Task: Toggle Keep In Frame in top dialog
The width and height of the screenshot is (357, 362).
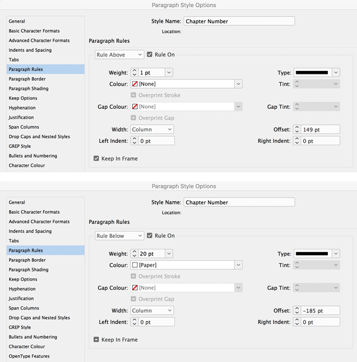Action: pos(96,158)
